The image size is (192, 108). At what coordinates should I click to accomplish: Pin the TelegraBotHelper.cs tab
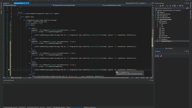(x=27, y=3)
